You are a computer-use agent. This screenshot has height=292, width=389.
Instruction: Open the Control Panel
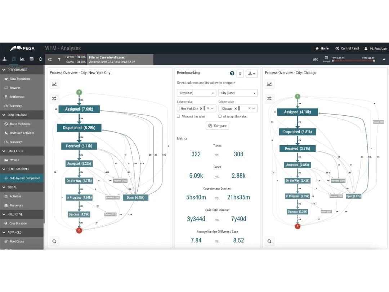pyautogui.click(x=347, y=48)
